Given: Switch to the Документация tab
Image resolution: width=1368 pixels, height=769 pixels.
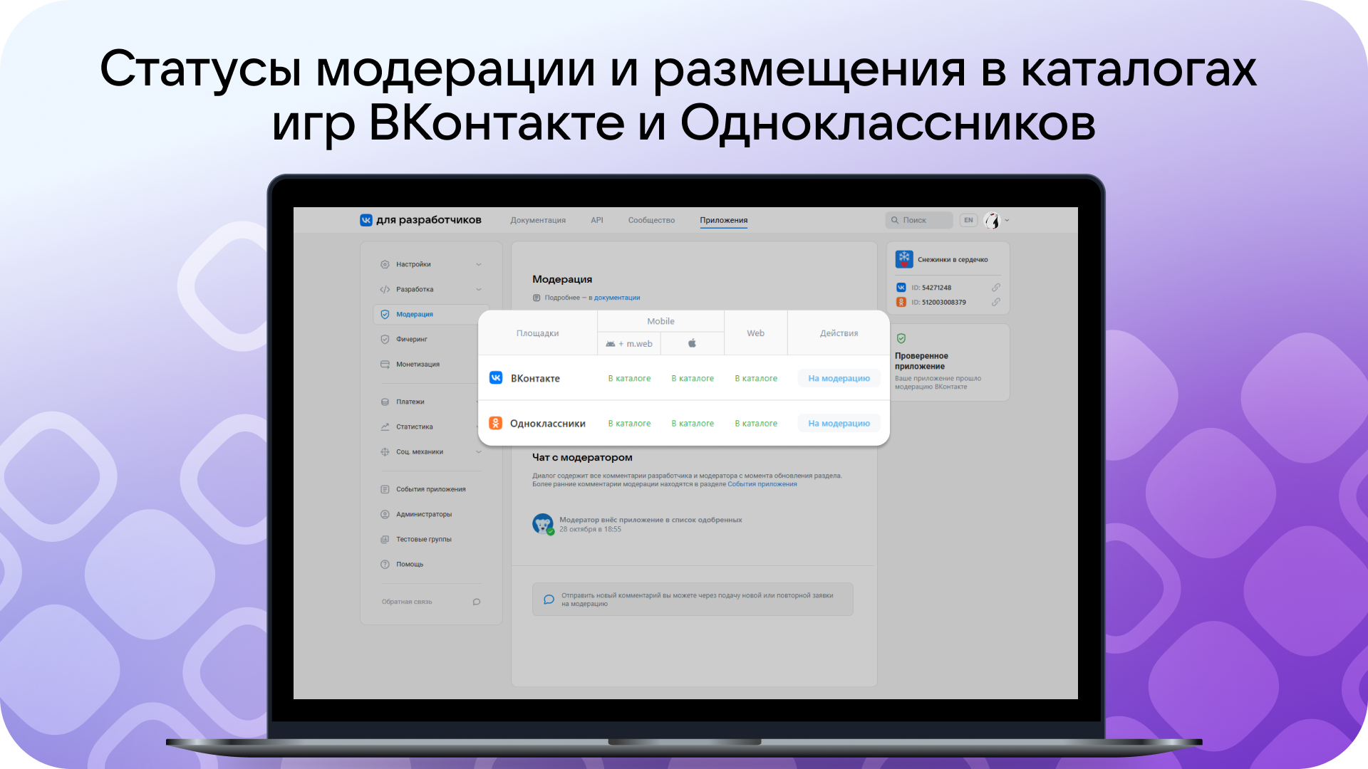Looking at the screenshot, I should click(x=537, y=220).
